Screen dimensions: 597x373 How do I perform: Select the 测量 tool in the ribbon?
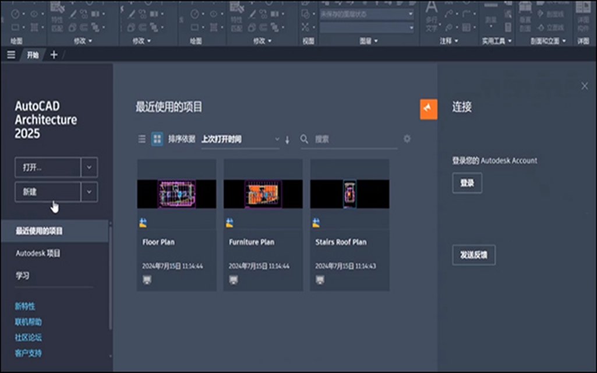[x=491, y=16]
